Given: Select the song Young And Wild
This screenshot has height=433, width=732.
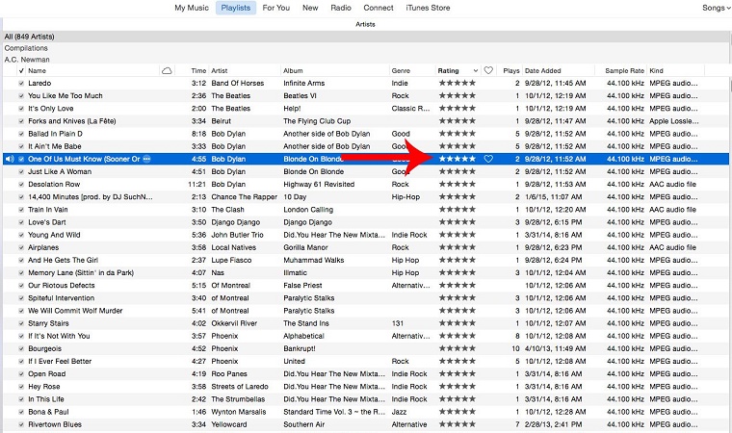Looking at the screenshot, I should tap(54, 235).
